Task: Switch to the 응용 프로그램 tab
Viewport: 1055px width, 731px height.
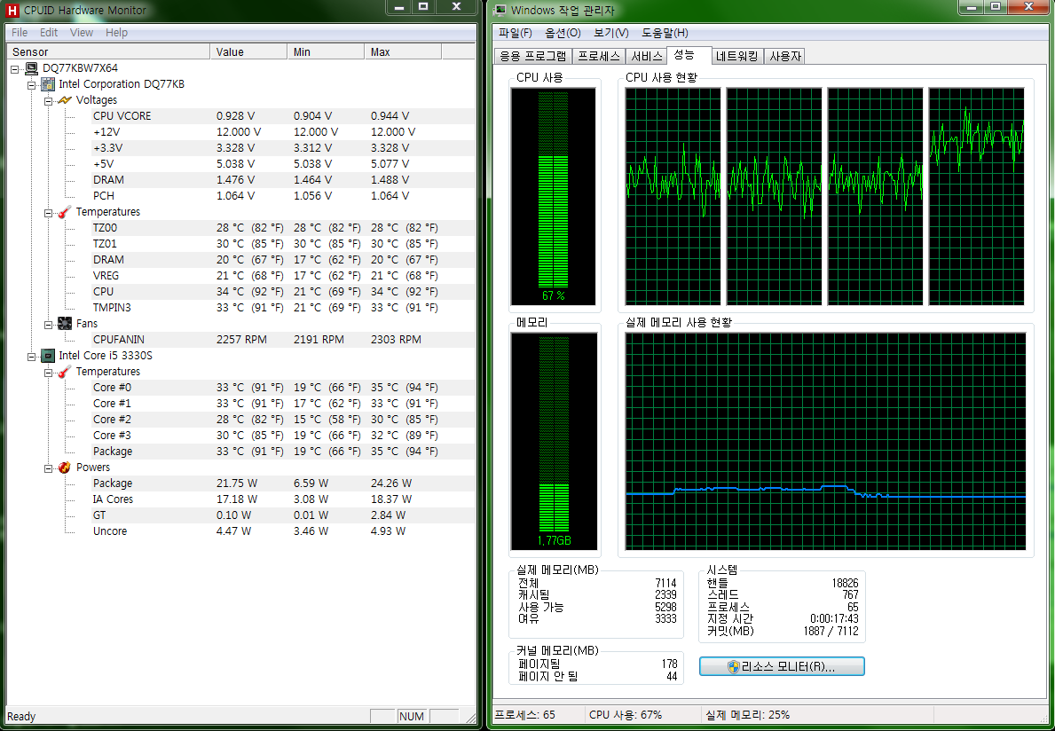Action: click(533, 57)
